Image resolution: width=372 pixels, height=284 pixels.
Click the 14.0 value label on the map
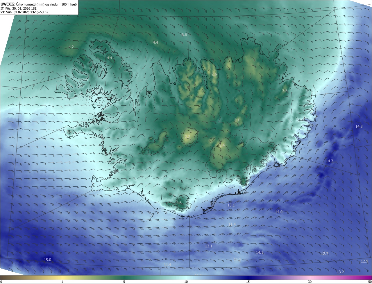279,212
